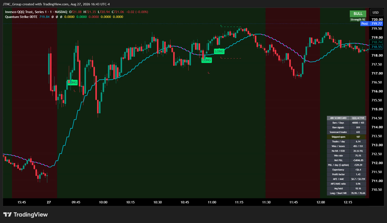The width and height of the screenshot is (387, 223).
Task: Select the Quantum Strike 0DTE indicator legend
Action: point(21,17)
